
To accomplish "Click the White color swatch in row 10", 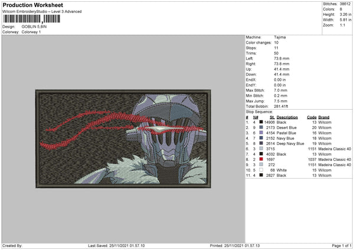I will click(x=261, y=170).
